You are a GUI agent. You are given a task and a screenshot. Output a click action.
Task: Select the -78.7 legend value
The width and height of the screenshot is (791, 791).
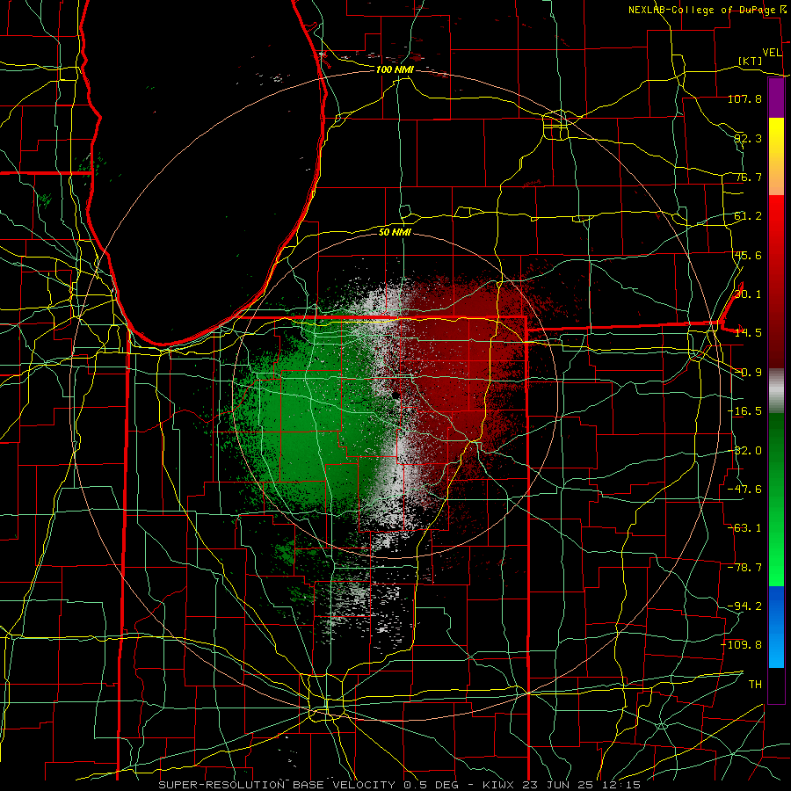744,568
